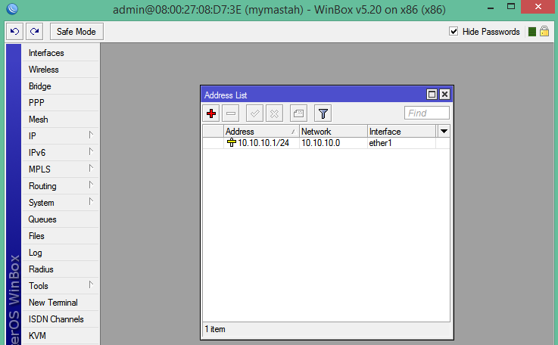
Task: Click the disable cross button
Action: coord(274,113)
